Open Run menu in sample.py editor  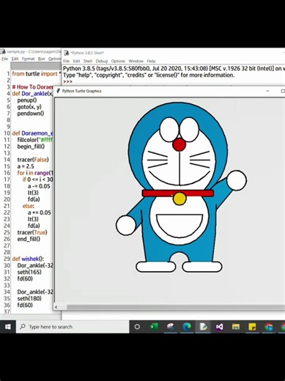coord(42,59)
